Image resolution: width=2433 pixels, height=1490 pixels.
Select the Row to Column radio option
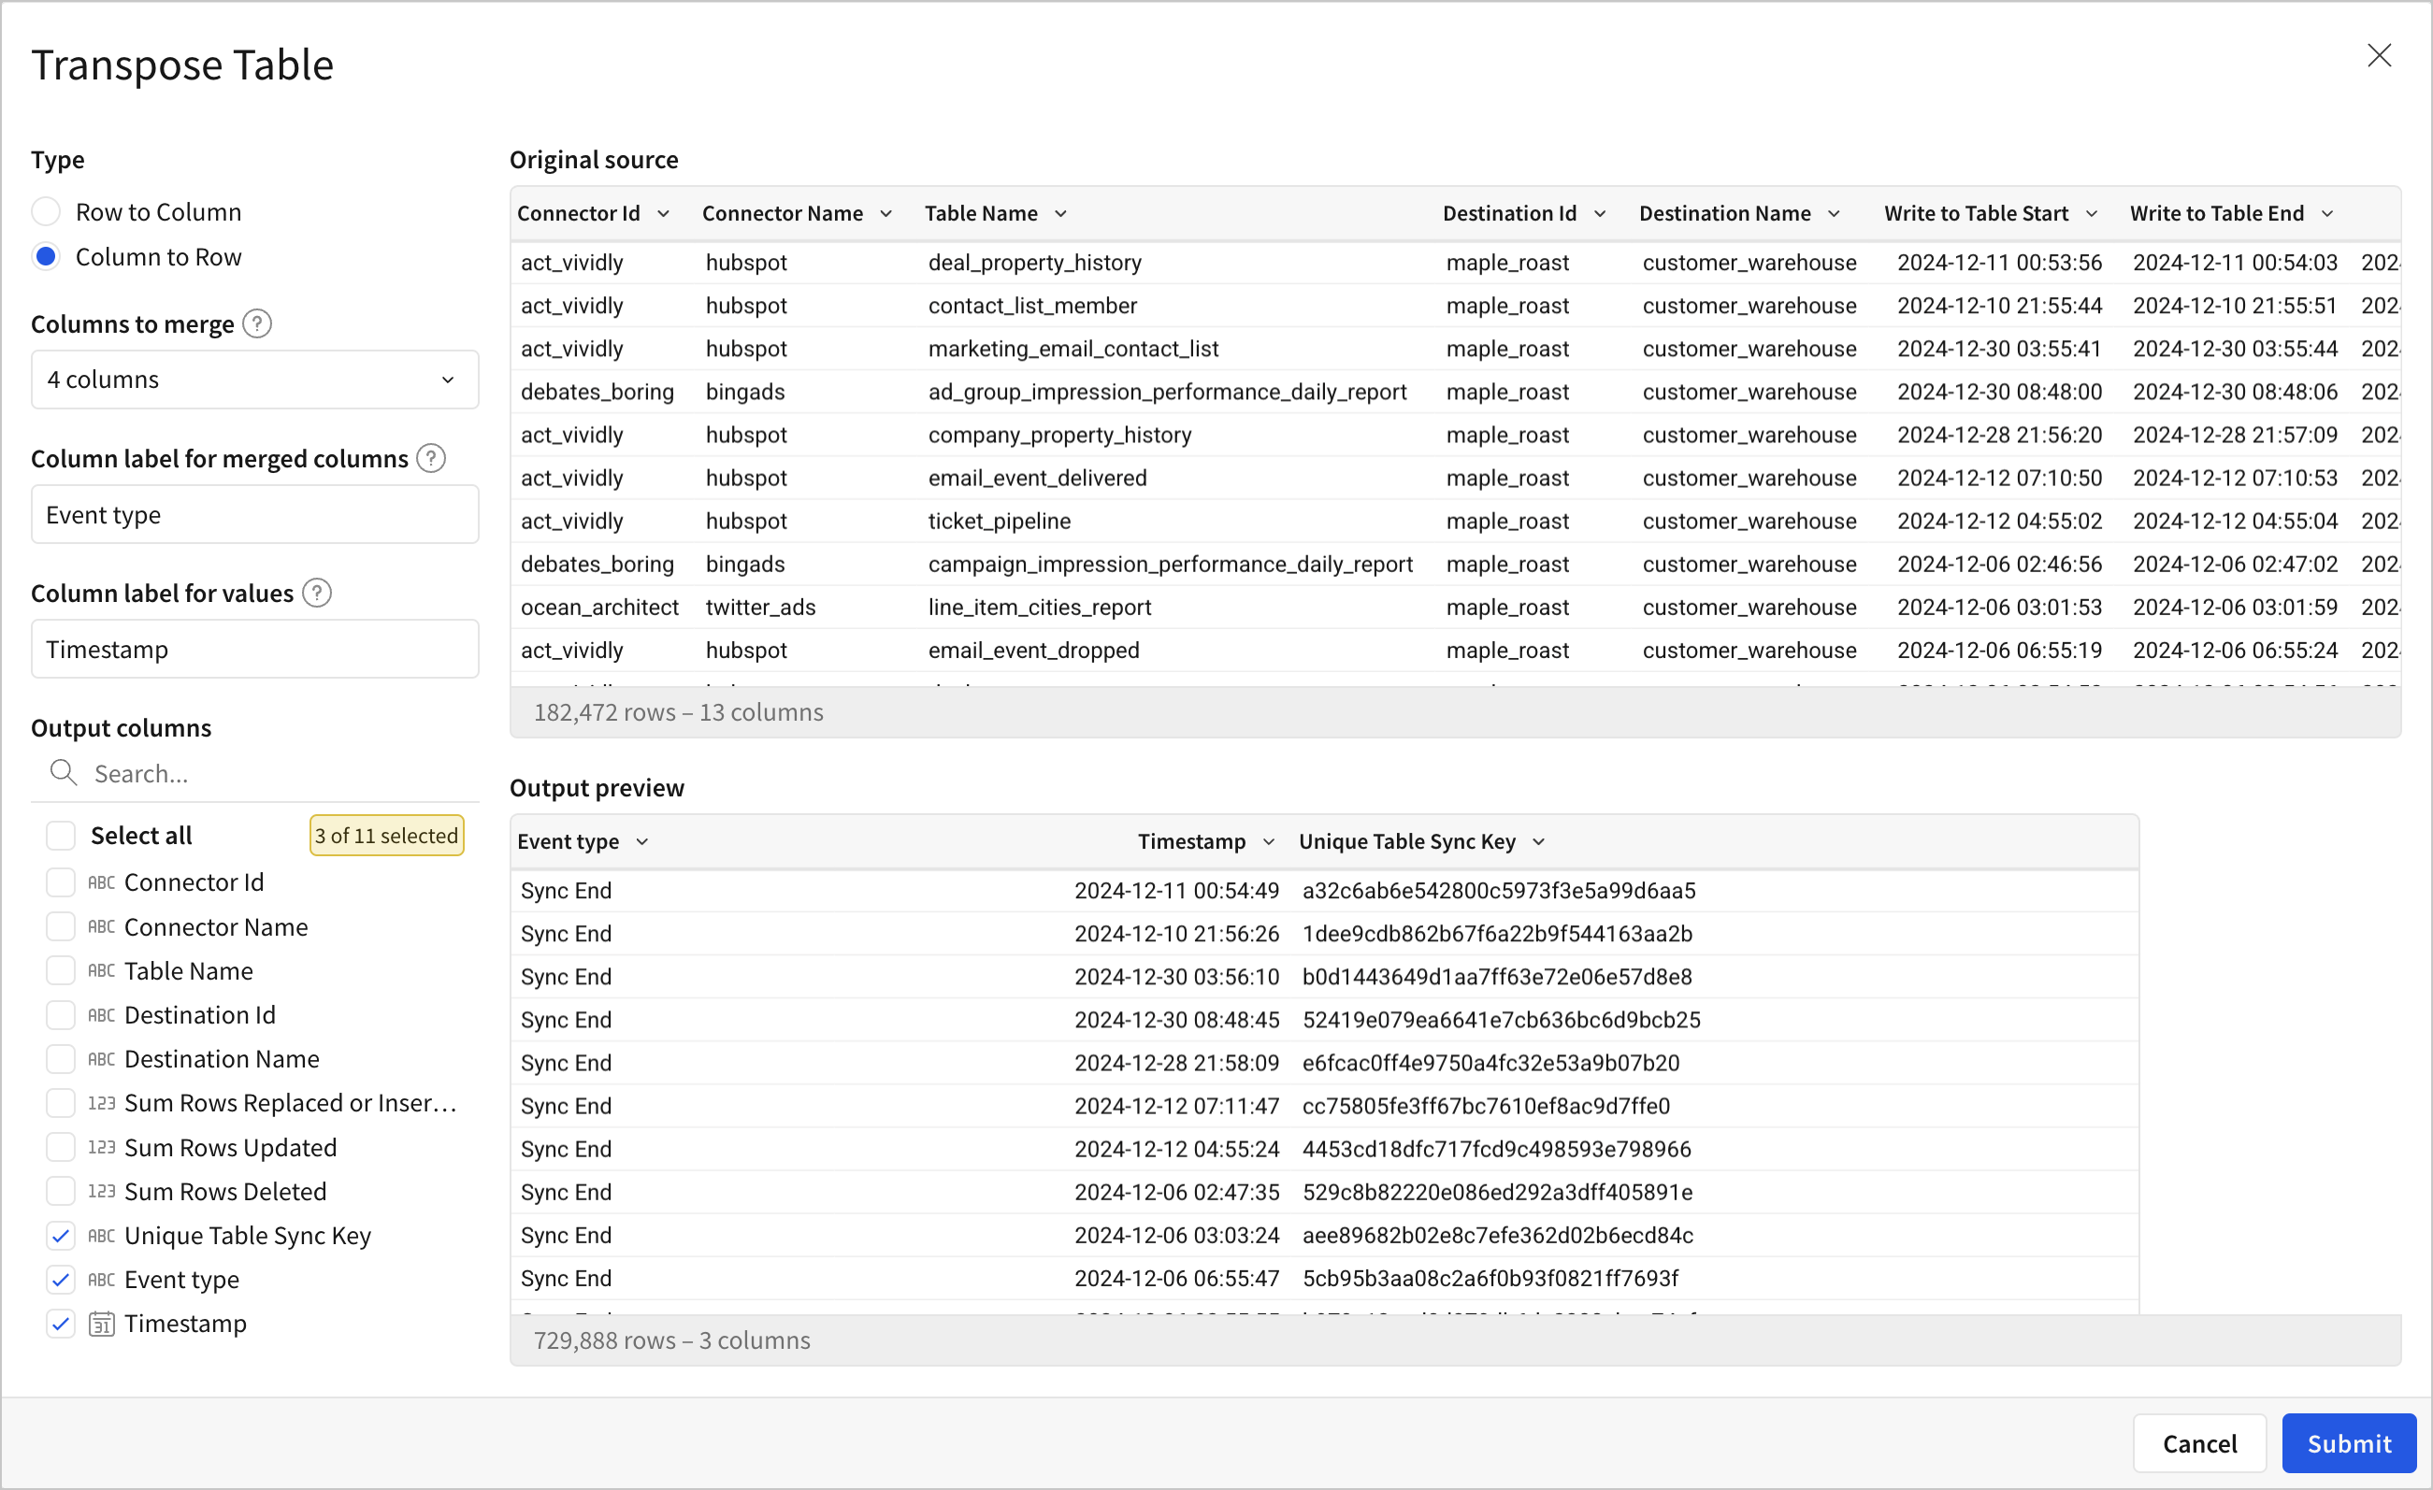pyautogui.click(x=47, y=212)
